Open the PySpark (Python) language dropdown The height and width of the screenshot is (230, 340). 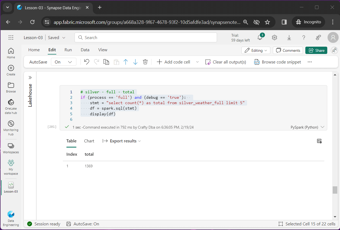tap(307, 127)
